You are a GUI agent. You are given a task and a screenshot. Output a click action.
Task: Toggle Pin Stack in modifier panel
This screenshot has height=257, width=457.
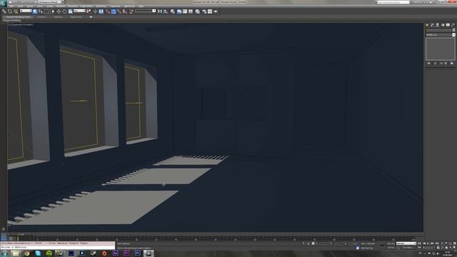tap(428, 64)
